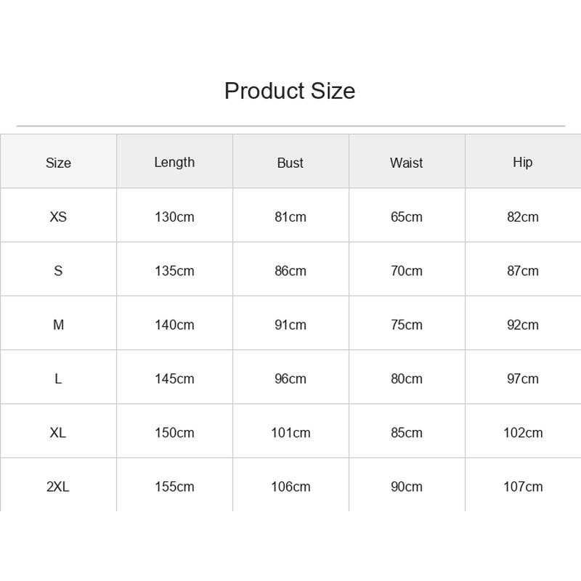Click the 90cm waist cell
The height and width of the screenshot is (581, 581).
(407, 487)
